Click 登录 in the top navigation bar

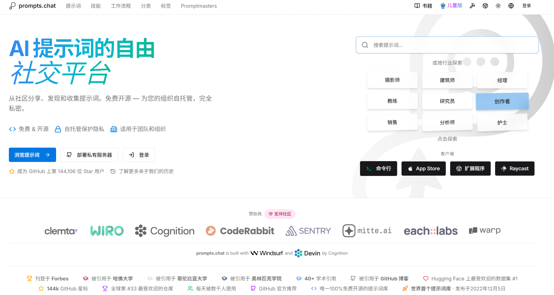coord(527,6)
